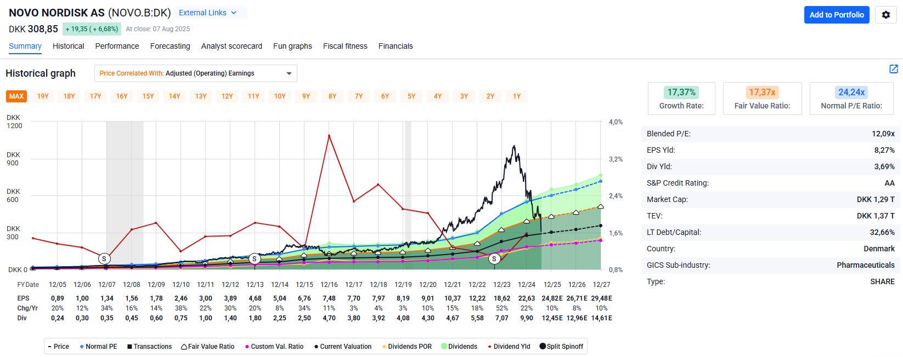Image resolution: width=903 pixels, height=357 pixels.
Task: Click the Add to Portfolio button
Action: pyautogui.click(x=837, y=15)
